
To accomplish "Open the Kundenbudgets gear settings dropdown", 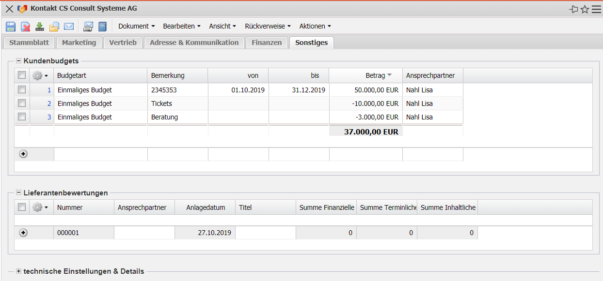I will click(x=40, y=75).
